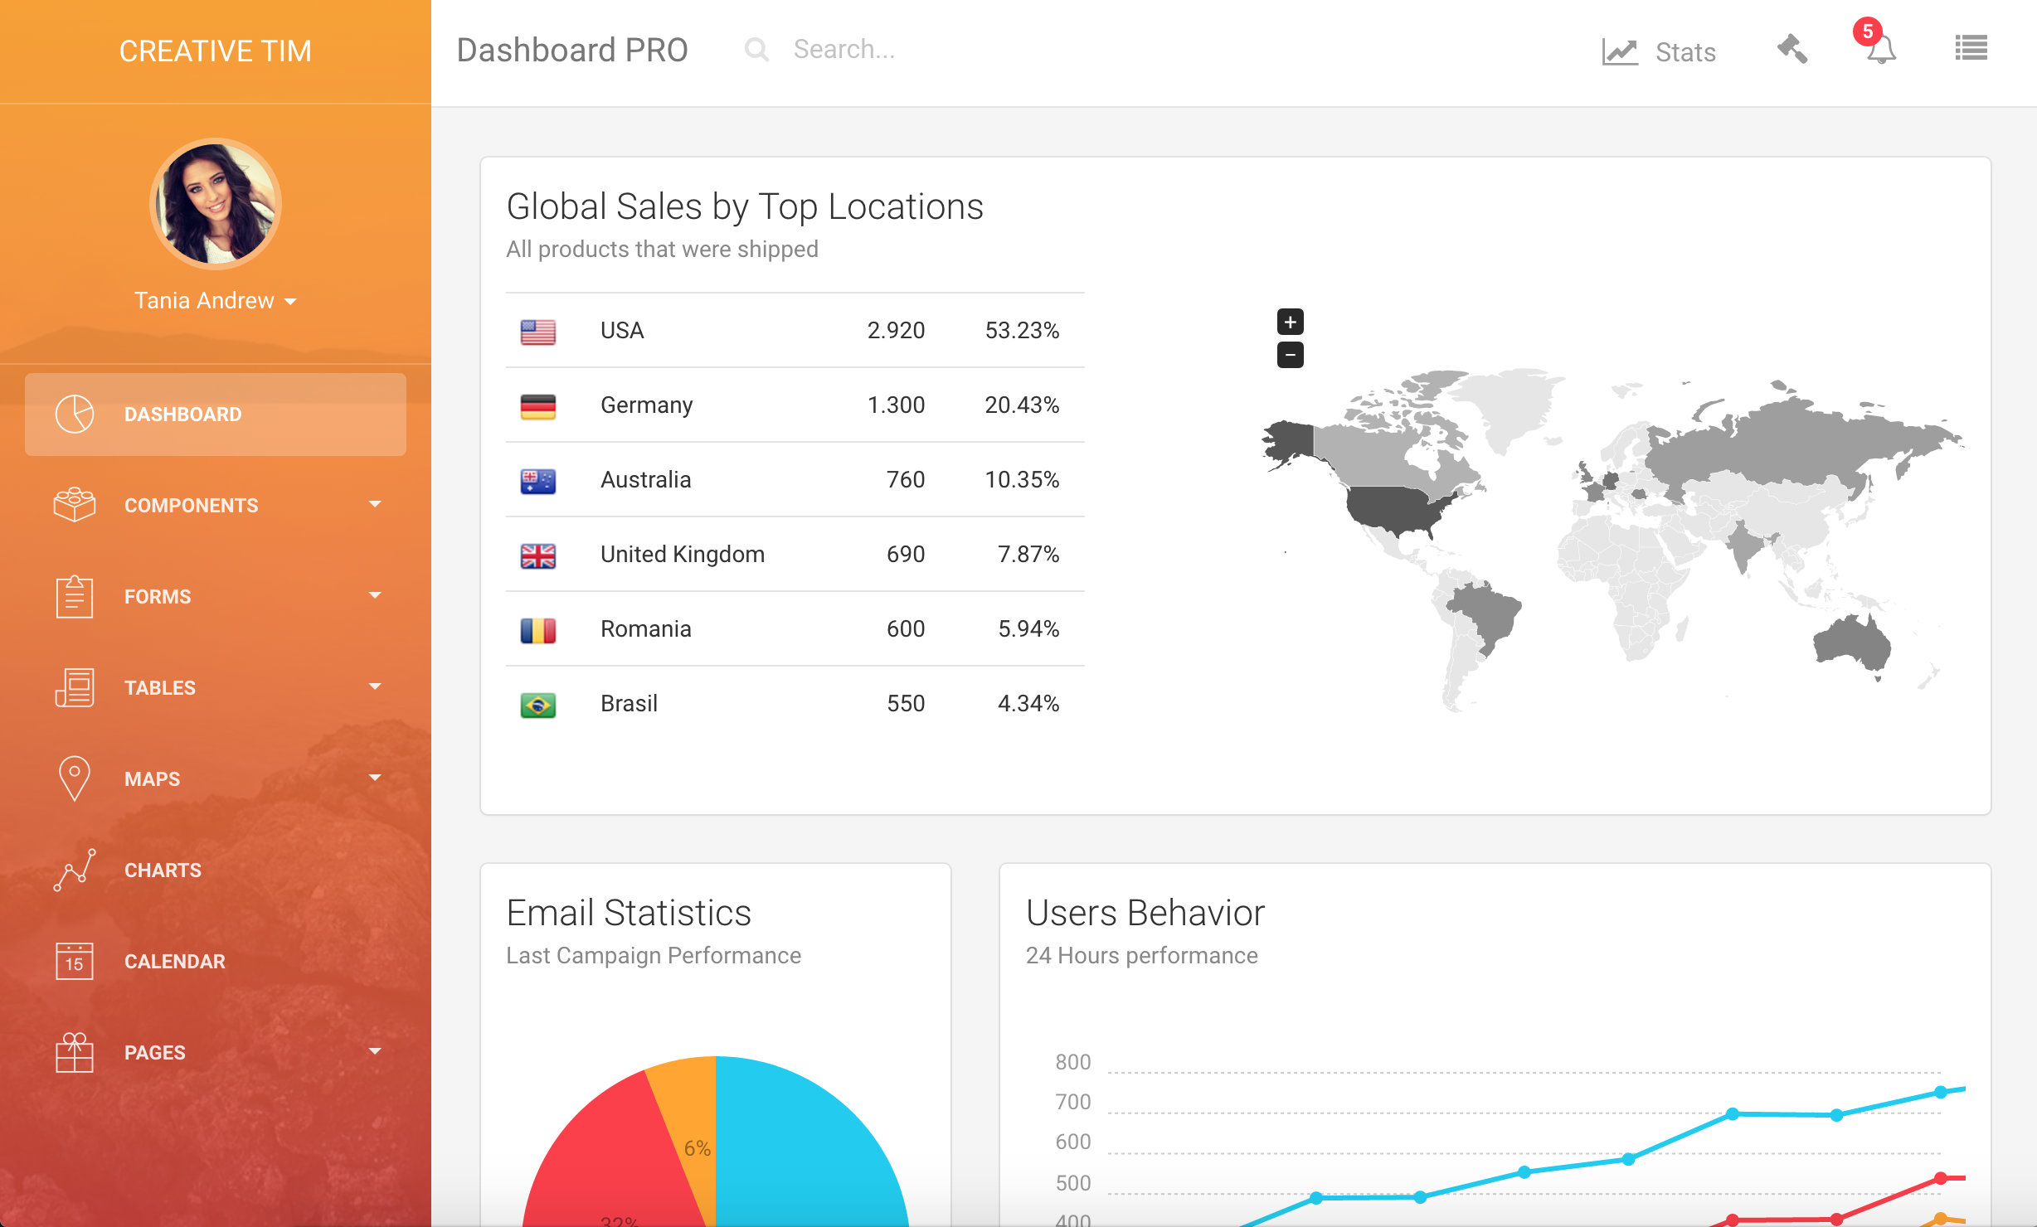Zoom in on the world map
This screenshot has width=2037, height=1227.
tap(1290, 322)
